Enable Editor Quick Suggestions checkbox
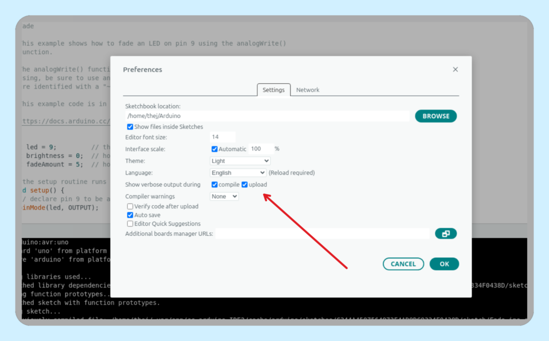This screenshot has height=341, width=549. click(x=130, y=223)
